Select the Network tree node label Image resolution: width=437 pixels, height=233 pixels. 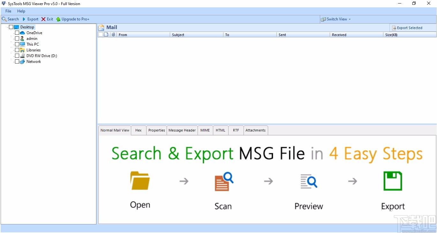click(x=34, y=62)
